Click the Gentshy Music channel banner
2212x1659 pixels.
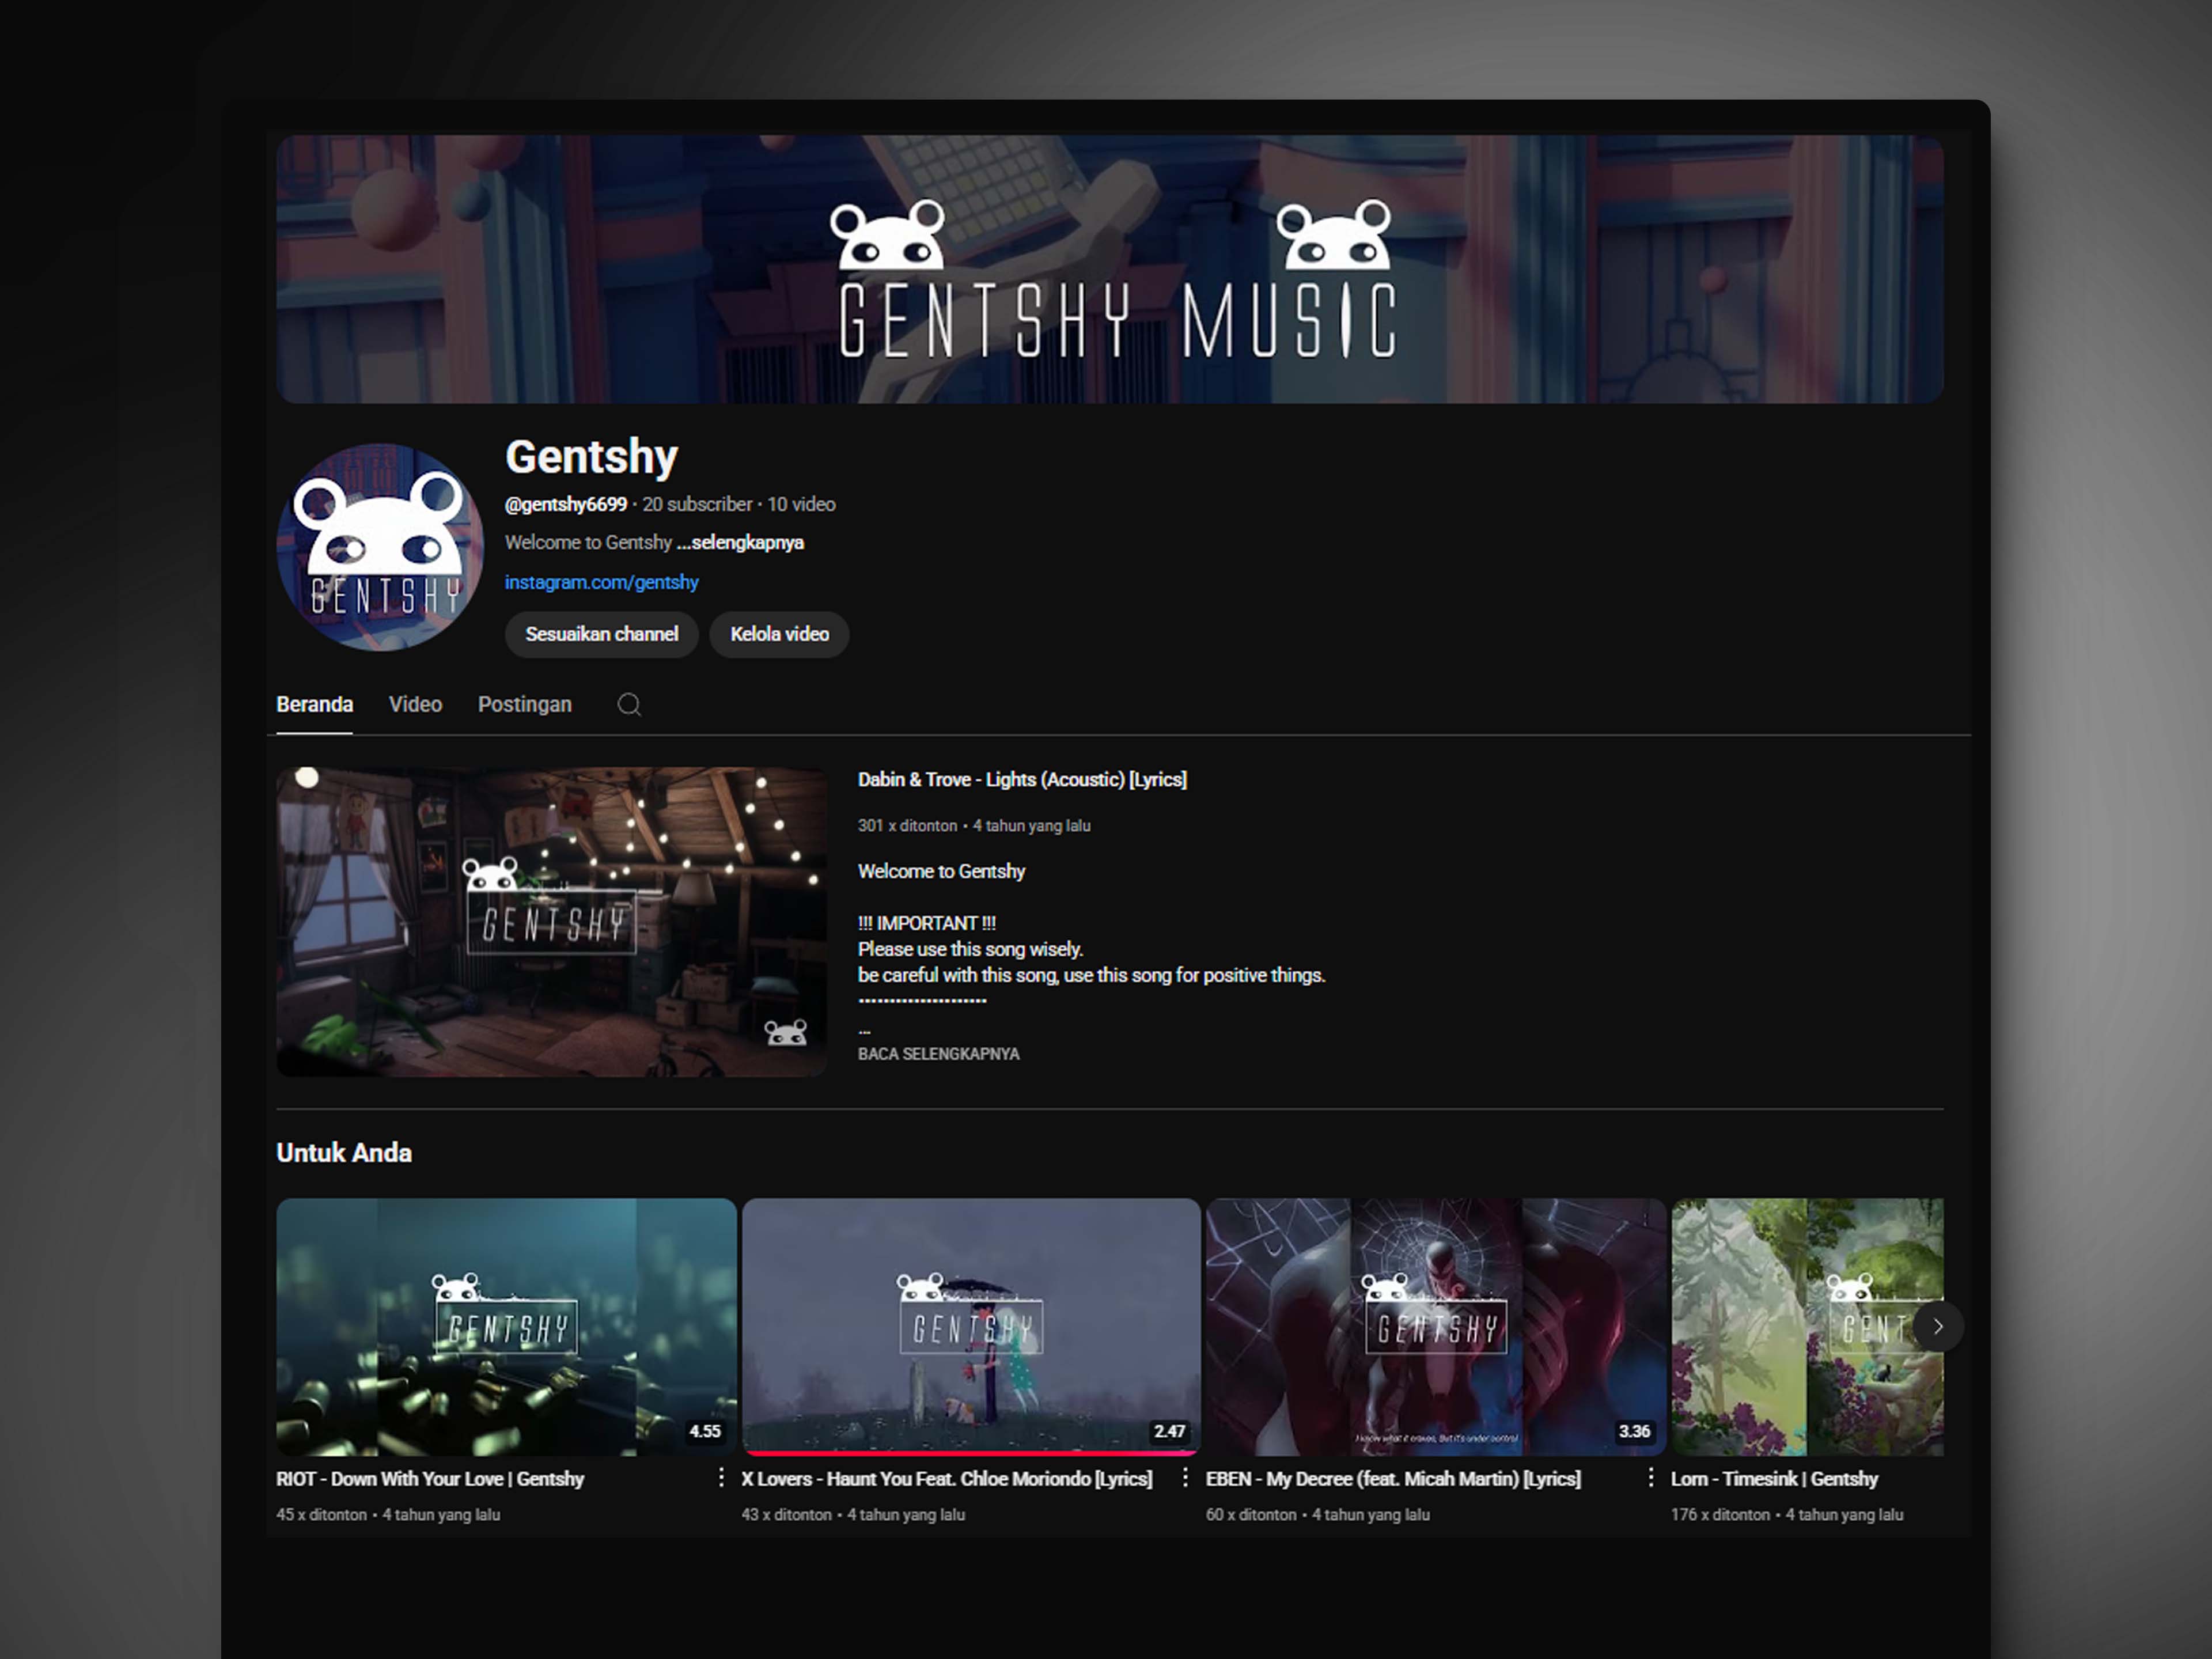point(1109,269)
